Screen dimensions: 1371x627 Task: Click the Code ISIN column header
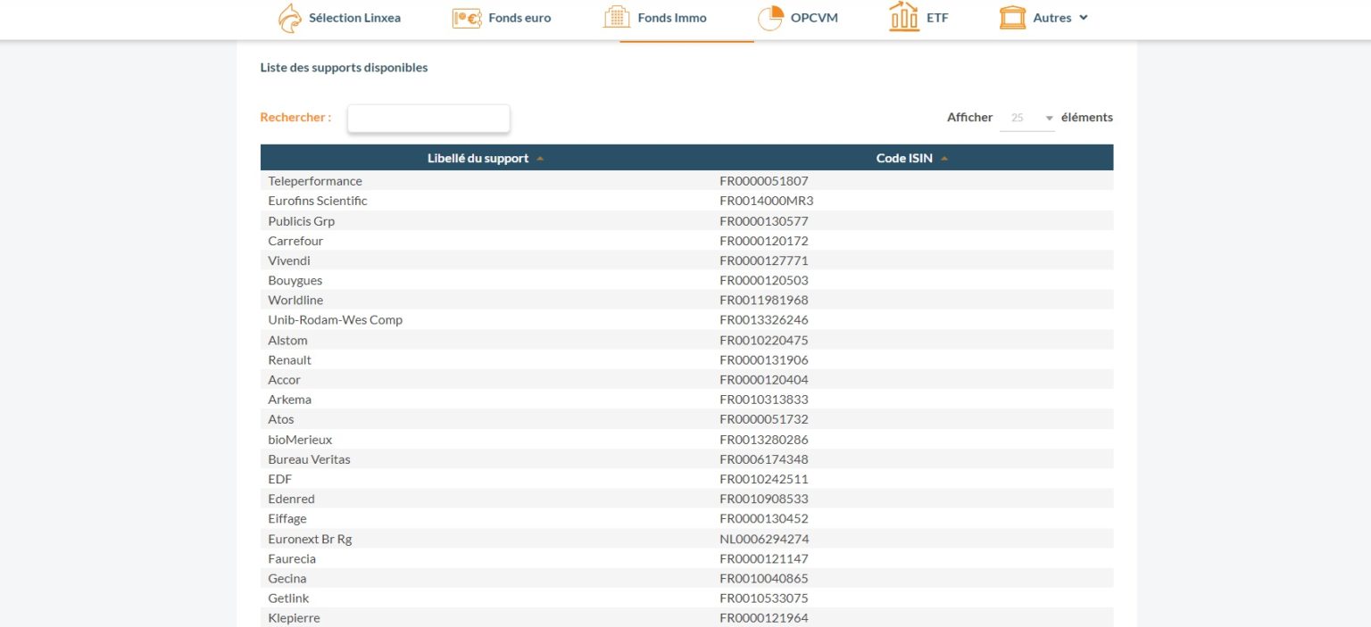903,158
